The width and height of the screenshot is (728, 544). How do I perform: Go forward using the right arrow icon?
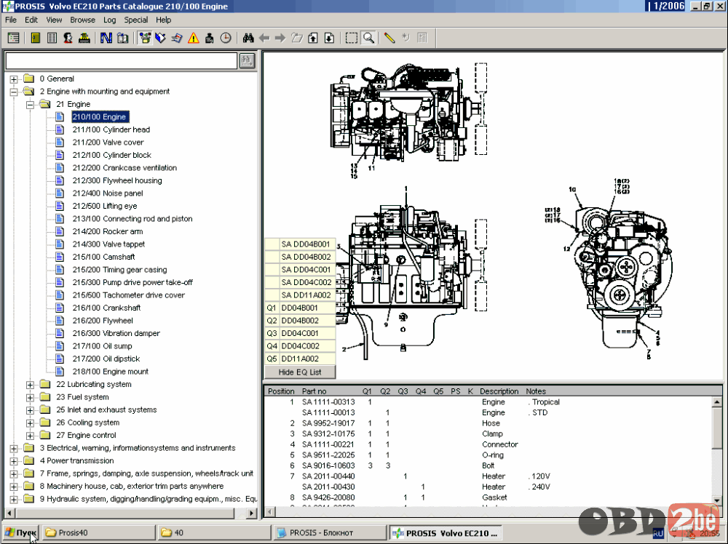point(280,38)
